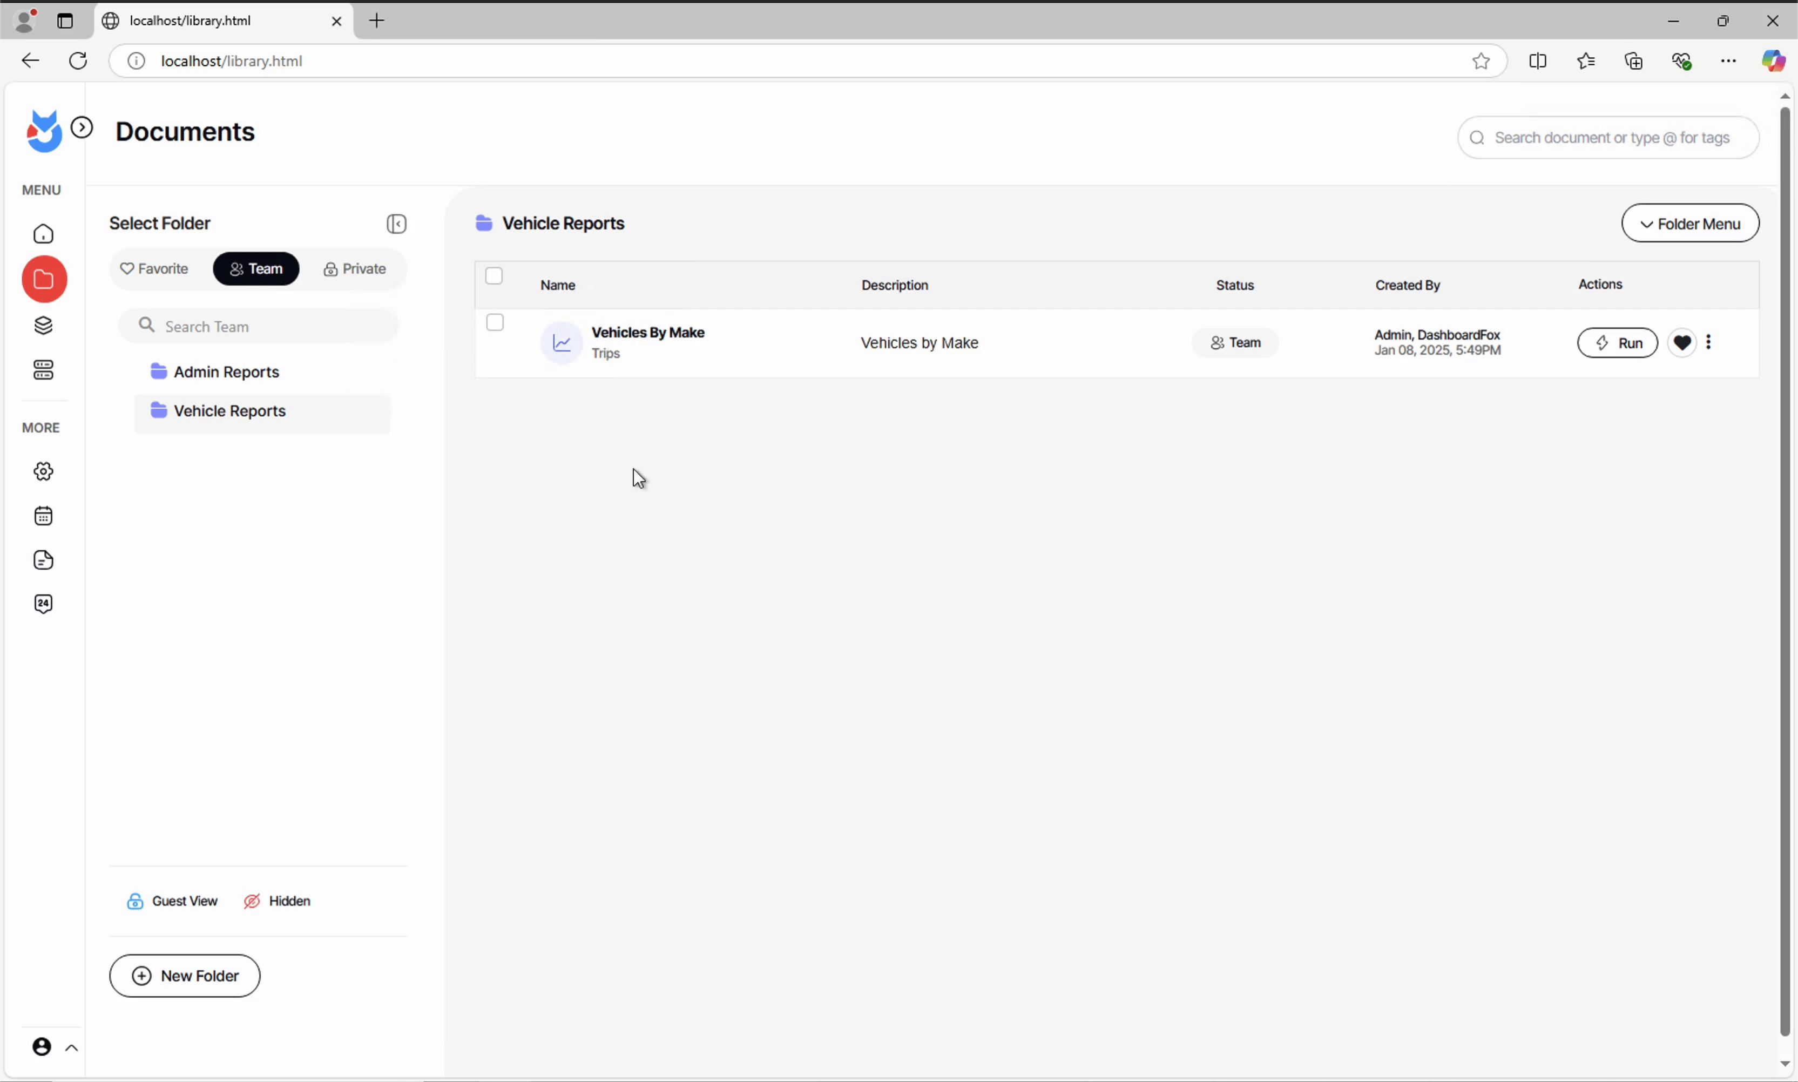
Task: Tick the Vehicles By Make row checkbox
Action: (495, 322)
